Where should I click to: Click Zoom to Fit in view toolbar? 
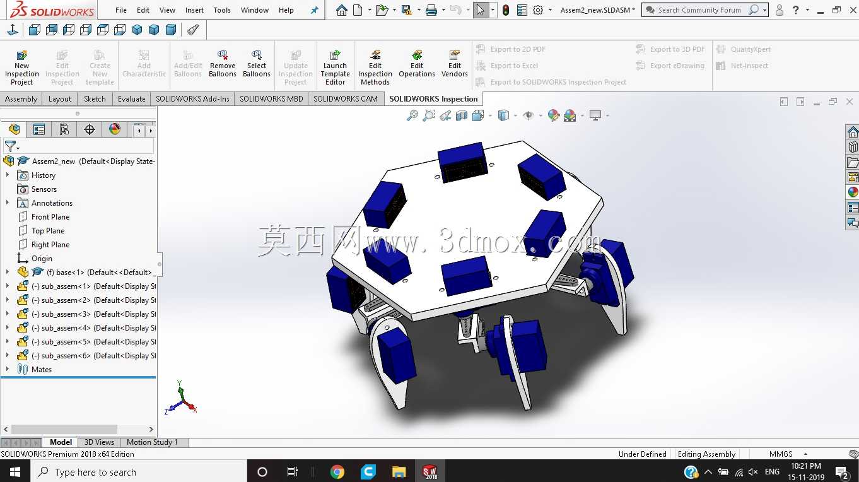tap(412, 115)
